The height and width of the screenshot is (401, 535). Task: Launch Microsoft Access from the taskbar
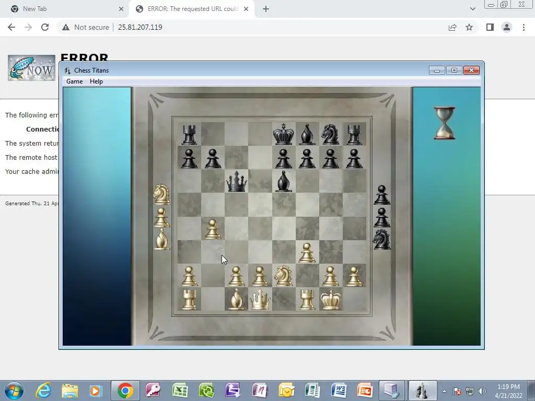pos(153,391)
